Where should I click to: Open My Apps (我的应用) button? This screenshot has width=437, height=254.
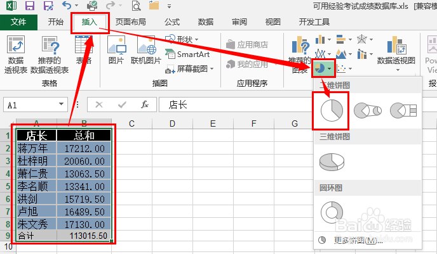tap(247, 64)
